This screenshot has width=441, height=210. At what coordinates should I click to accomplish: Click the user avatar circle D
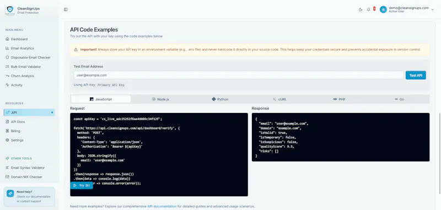[383, 9]
